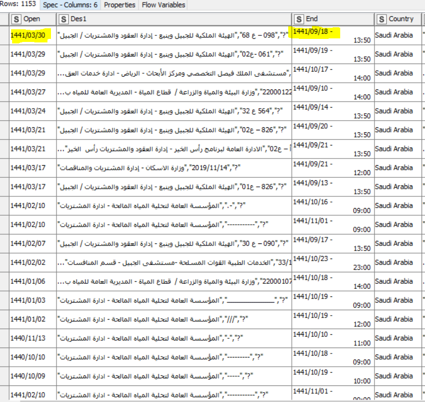Image resolution: width=425 pixels, height=402 pixels.
Task: Click the S string-type icon on Country column
Action: pyautogui.click(x=382, y=19)
